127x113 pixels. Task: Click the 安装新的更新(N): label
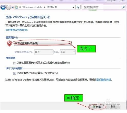(24, 52)
